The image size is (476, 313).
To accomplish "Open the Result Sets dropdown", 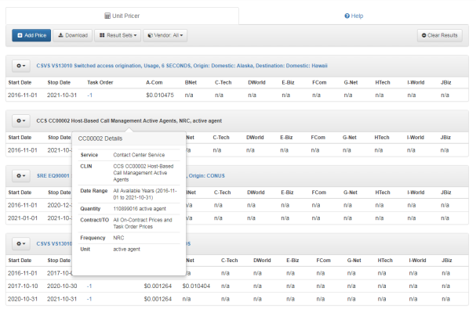I will (117, 35).
